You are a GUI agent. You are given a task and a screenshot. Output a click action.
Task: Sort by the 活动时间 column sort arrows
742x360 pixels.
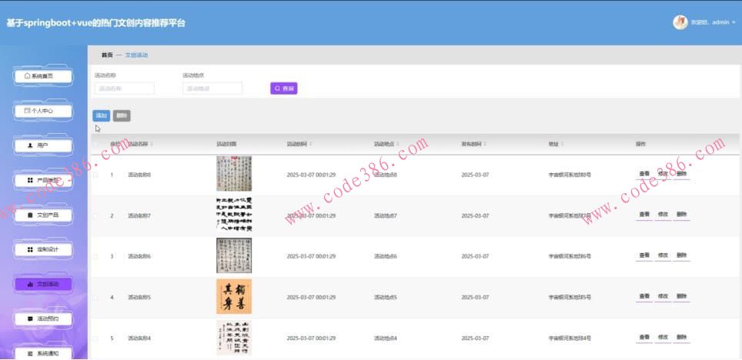pos(311,144)
